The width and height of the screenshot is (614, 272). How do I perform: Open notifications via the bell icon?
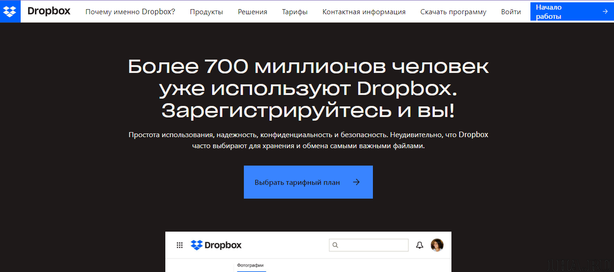point(419,245)
